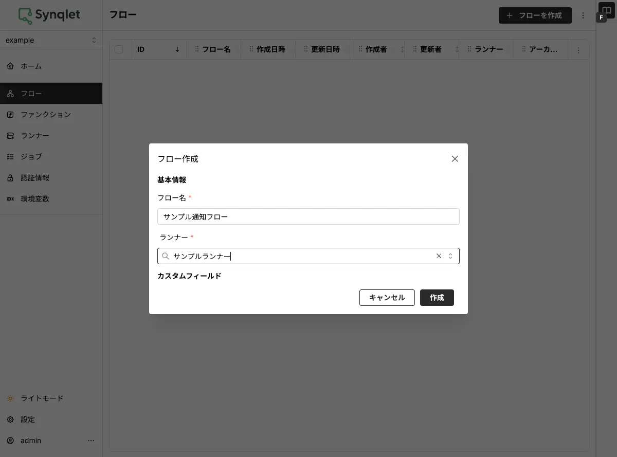Click the runner field search icon
The image size is (617, 457).
tap(166, 256)
